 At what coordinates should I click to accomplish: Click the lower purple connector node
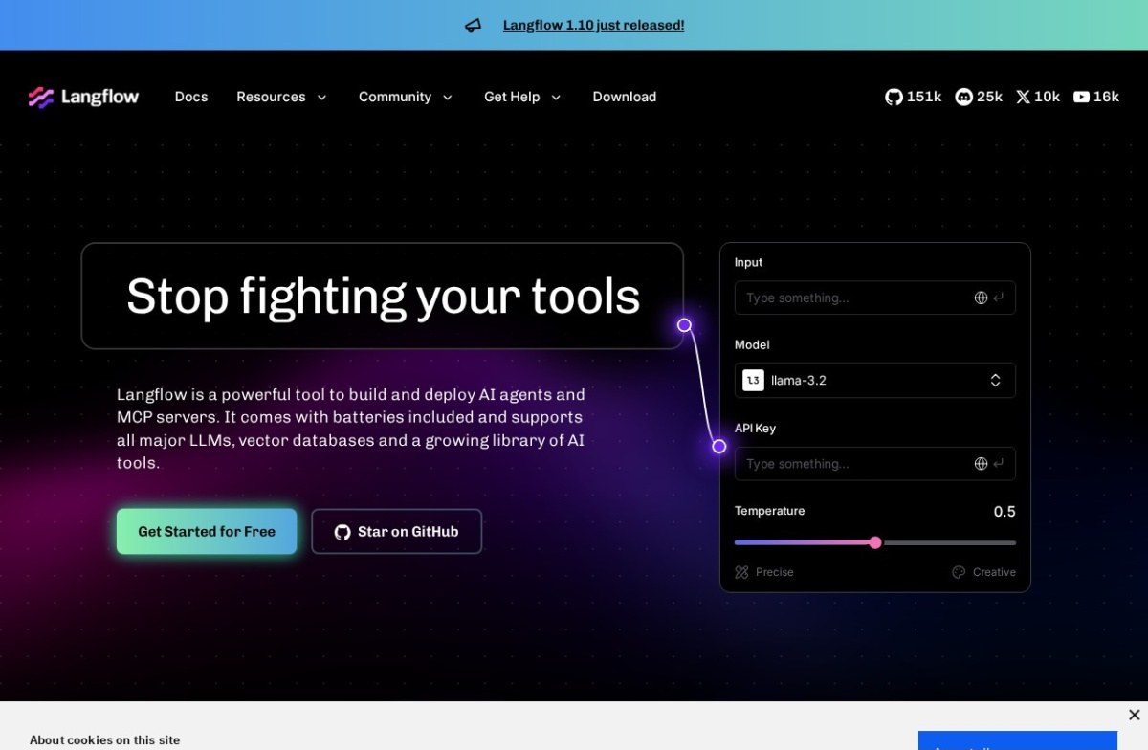pos(719,447)
